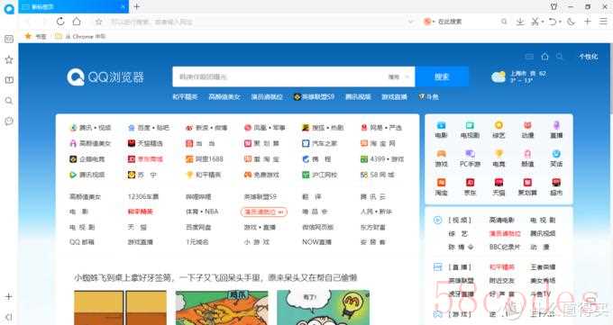Open the skin T-shirt icon in title bar
Viewport: 613px width, 325px height.
coord(554,6)
